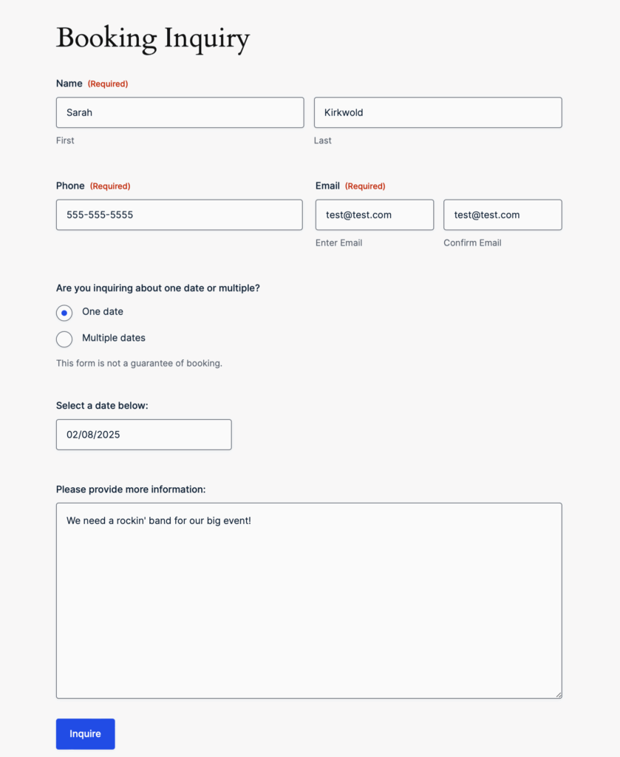Viewport: 620px width, 757px height.
Task: Click the Confirm Email field
Action: (x=502, y=214)
